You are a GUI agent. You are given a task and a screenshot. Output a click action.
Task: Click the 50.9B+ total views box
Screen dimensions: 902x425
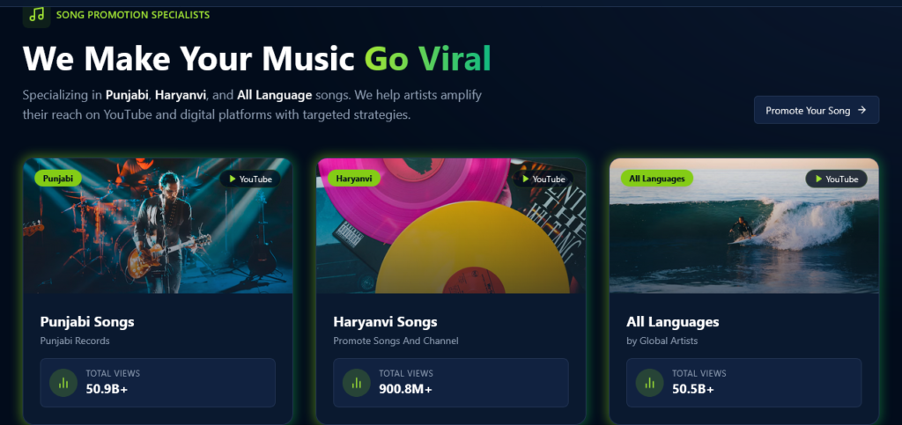(158, 383)
